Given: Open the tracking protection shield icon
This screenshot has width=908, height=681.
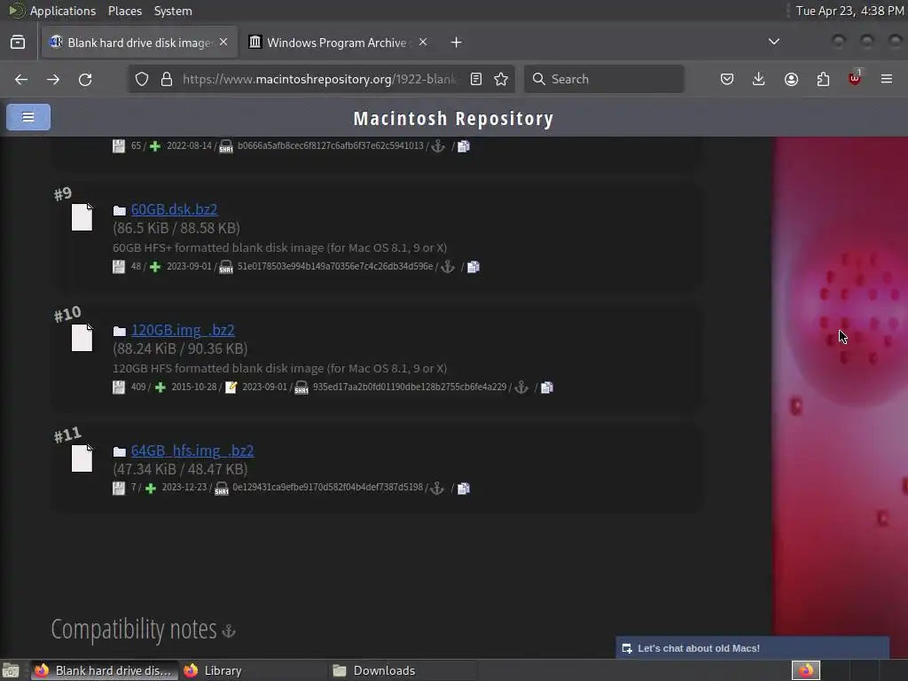Looking at the screenshot, I should coord(142,79).
